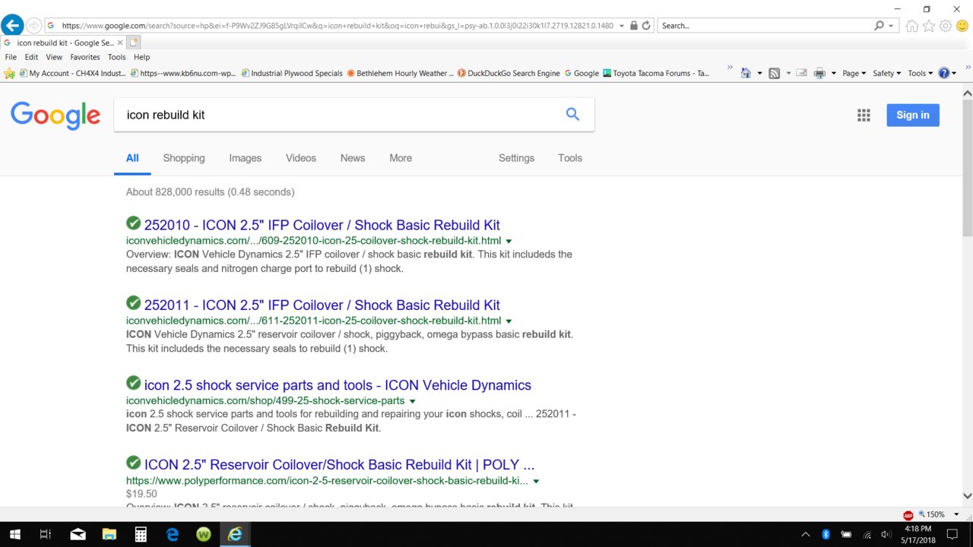Launch Microsoft Edge from the taskbar
The height and width of the screenshot is (547, 973).
[x=172, y=534]
